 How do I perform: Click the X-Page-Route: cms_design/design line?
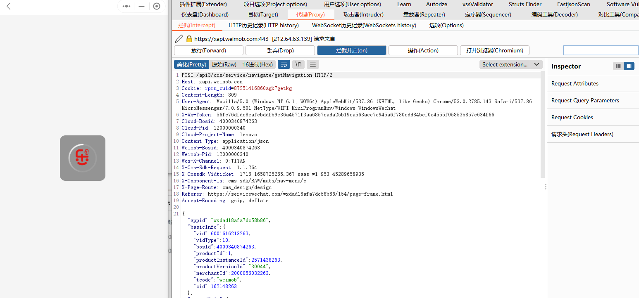(227, 187)
